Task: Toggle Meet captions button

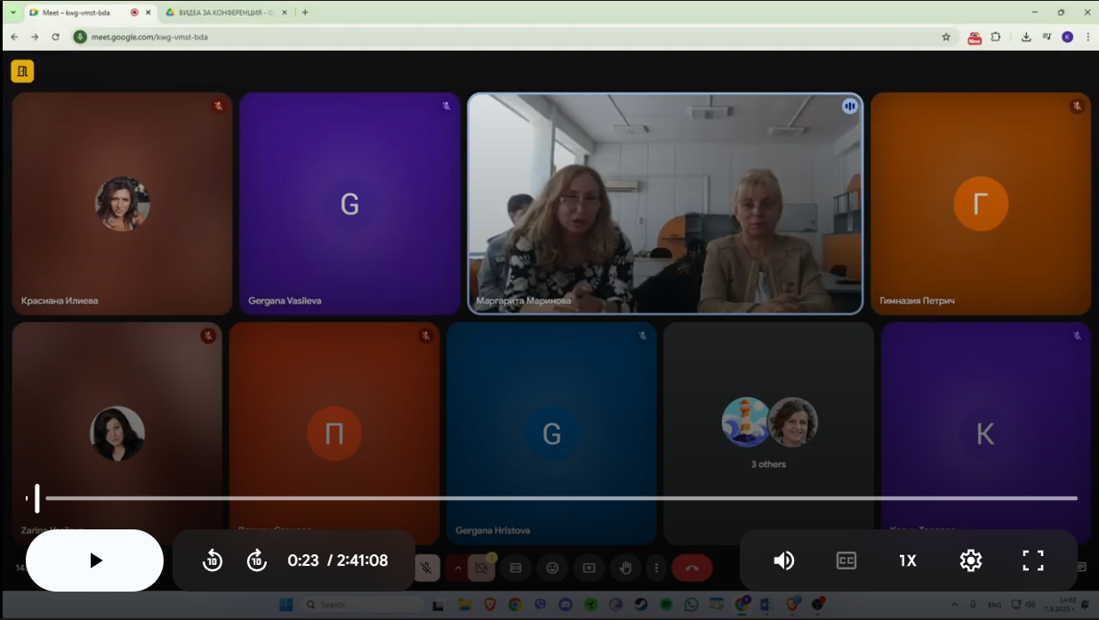Action: click(x=515, y=568)
